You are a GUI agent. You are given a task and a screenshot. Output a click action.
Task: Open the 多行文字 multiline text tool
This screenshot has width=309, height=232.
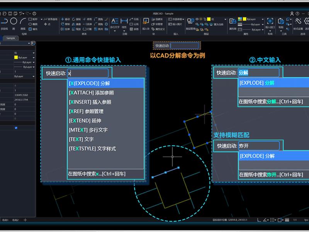pos(115,23)
